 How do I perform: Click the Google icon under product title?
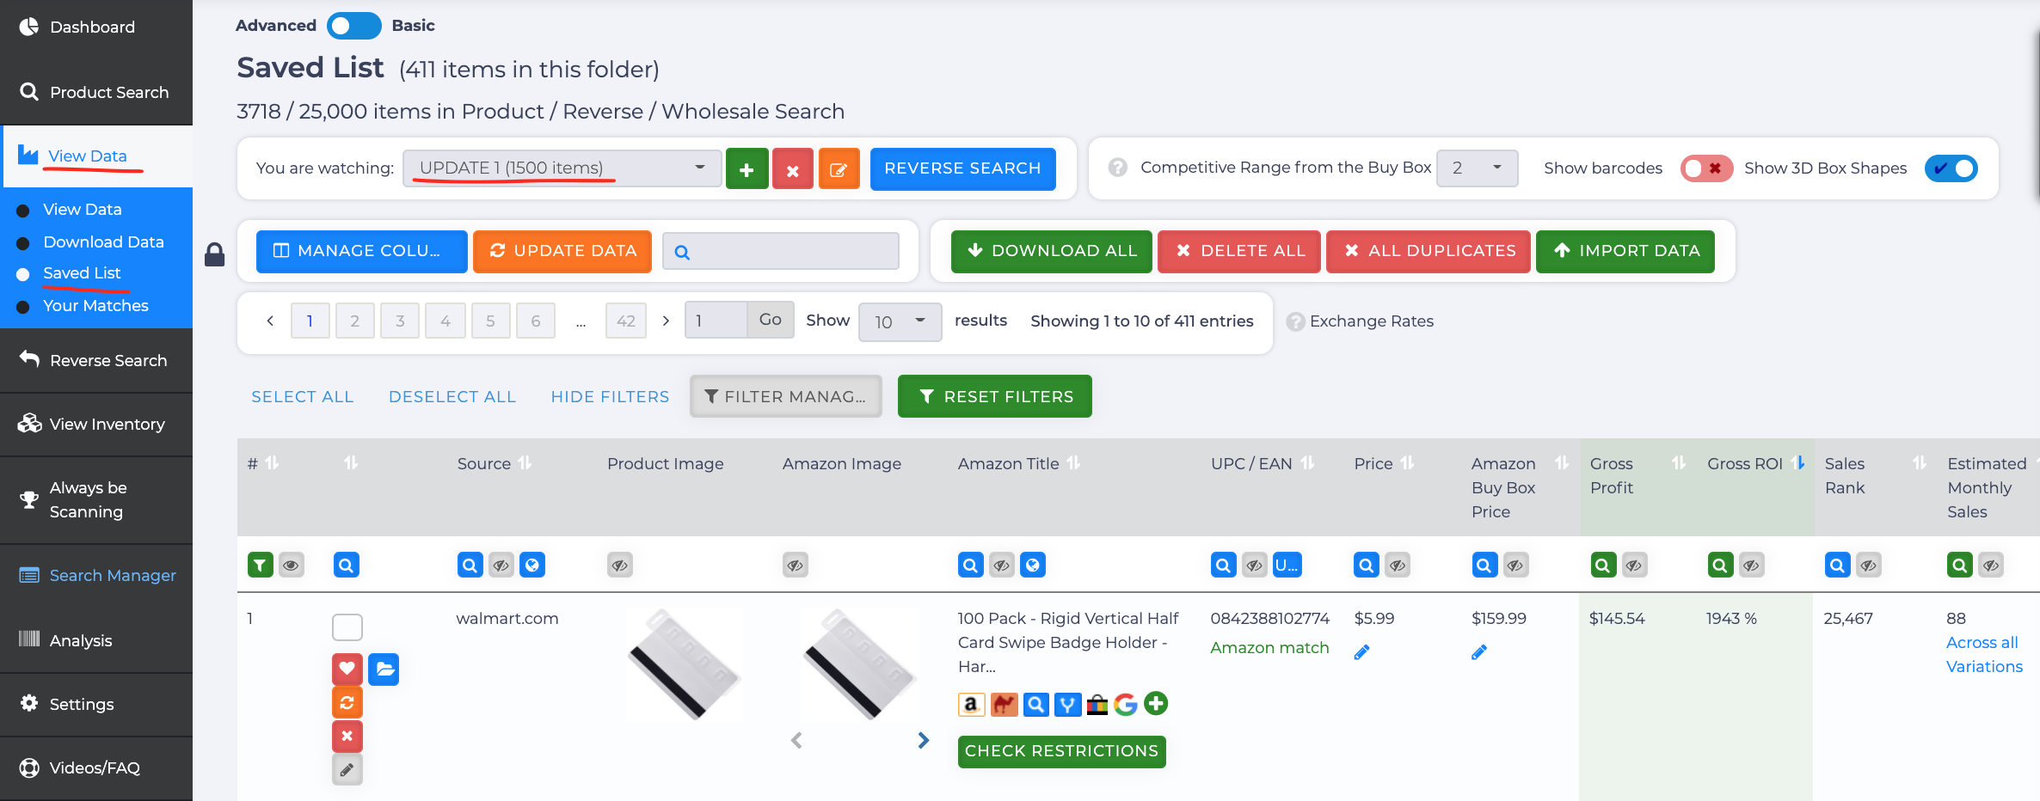click(x=1125, y=705)
